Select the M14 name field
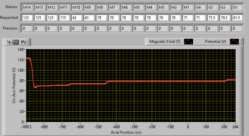Viewport: 249px width, 136px height. 27,7
